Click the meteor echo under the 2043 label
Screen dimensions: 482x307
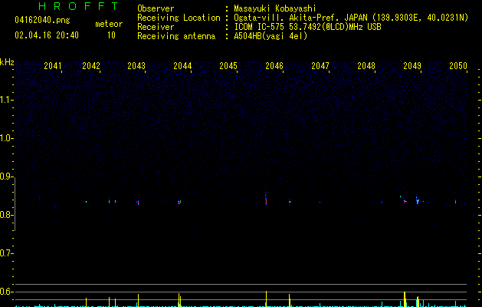pos(138,203)
